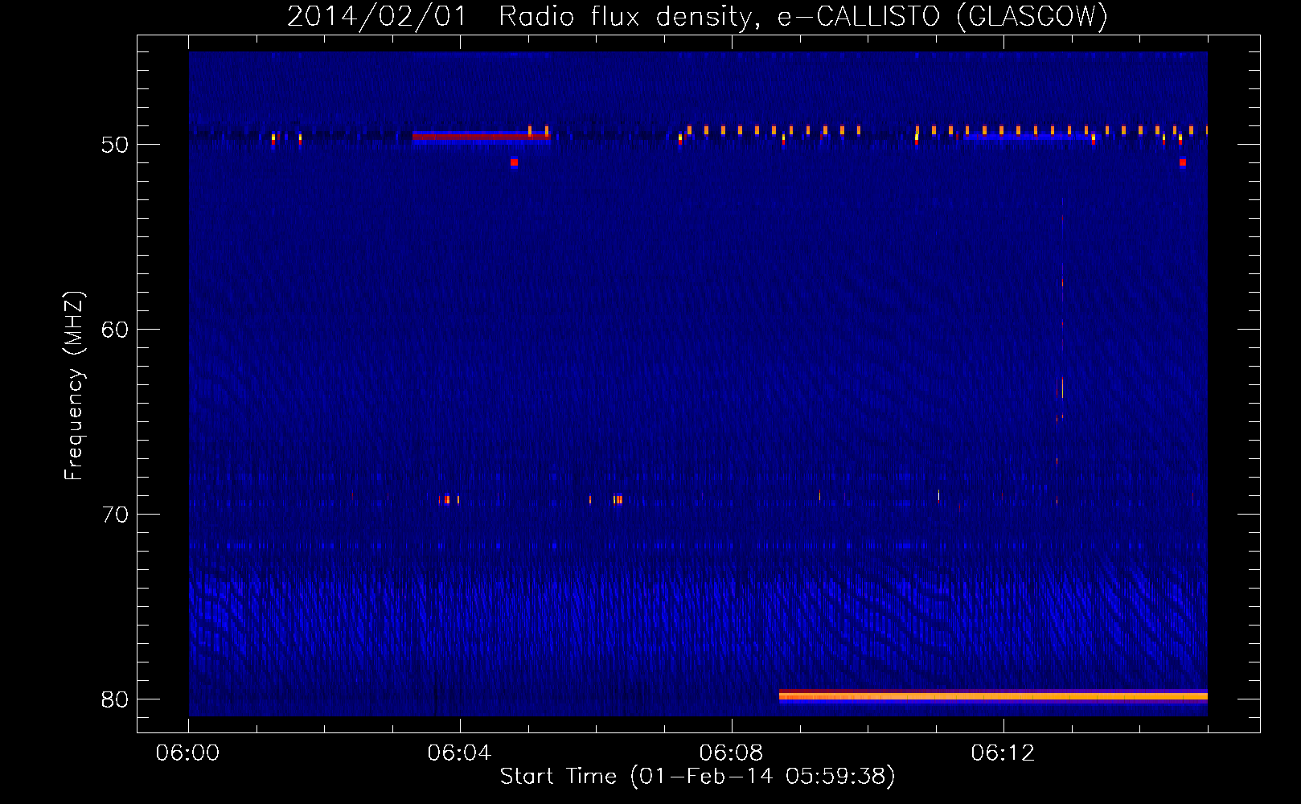Click the '80' frequency tick label
The image size is (1301, 804).
[115, 699]
